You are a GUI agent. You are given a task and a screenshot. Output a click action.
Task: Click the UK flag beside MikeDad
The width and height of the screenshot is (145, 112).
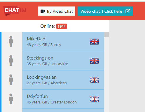94,42
